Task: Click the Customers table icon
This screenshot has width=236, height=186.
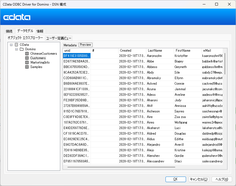Action: [27, 58]
